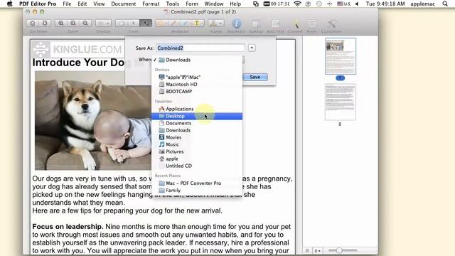Open the first Annotate shape dropdown
Image resolution: width=455 pixels, height=256 pixels.
[x=162, y=23]
